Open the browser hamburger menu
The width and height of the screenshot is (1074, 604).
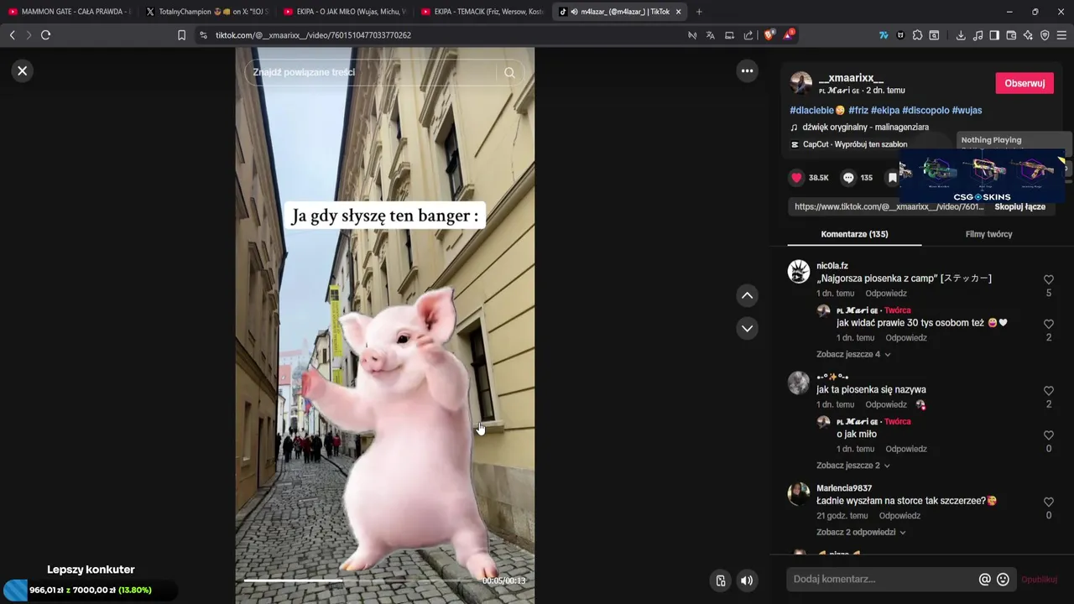pyautogui.click(x=1062, y=35)
